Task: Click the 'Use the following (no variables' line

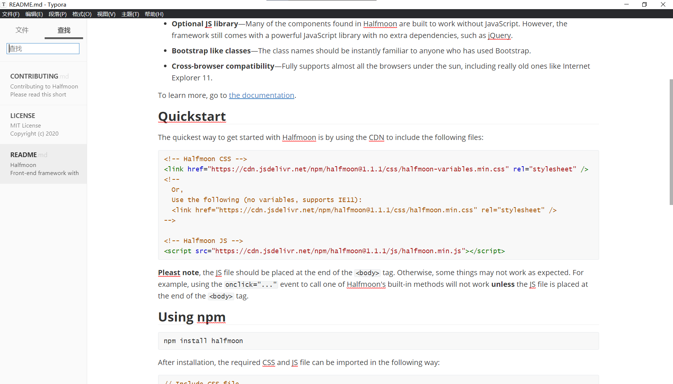Action: (x=266, y=200)
